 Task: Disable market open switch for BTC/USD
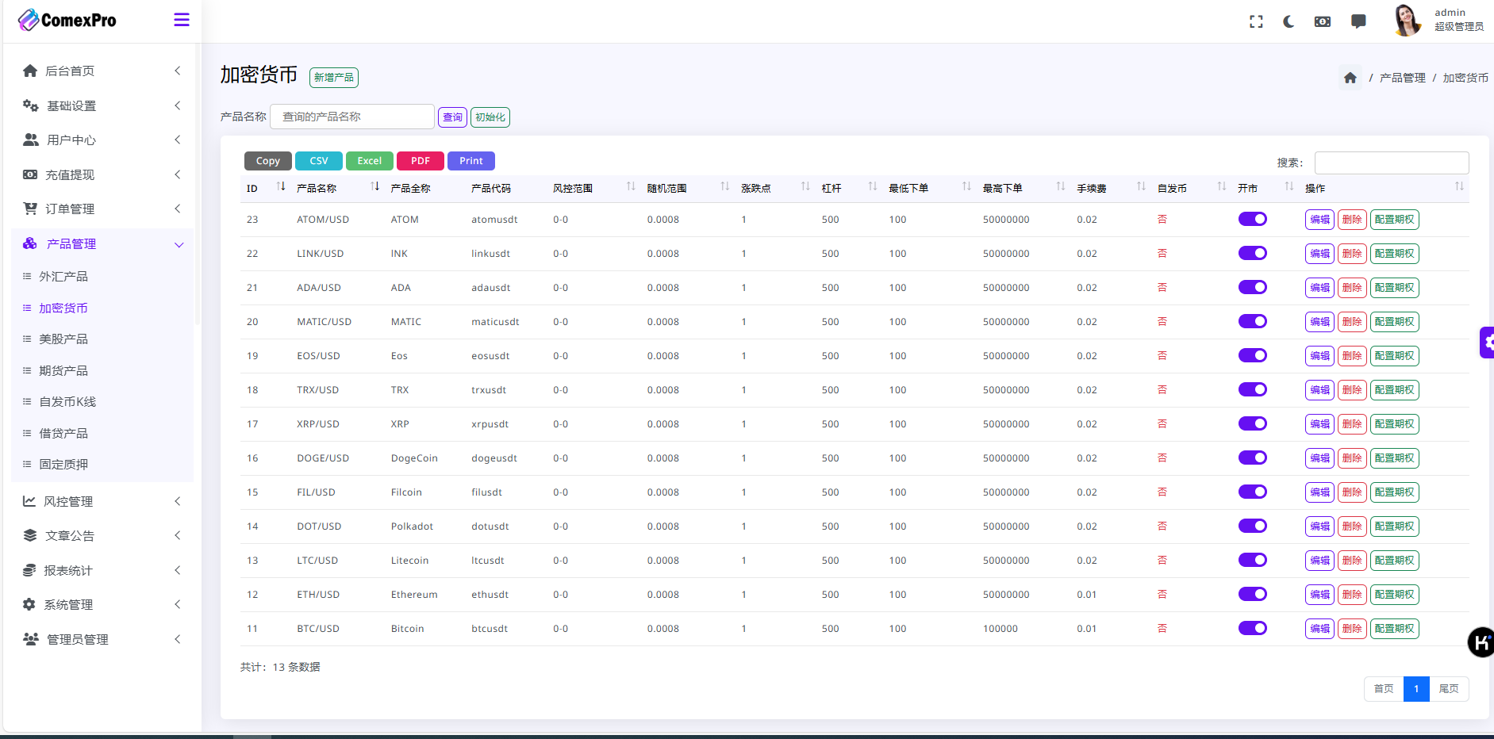tap(1252, 628)
